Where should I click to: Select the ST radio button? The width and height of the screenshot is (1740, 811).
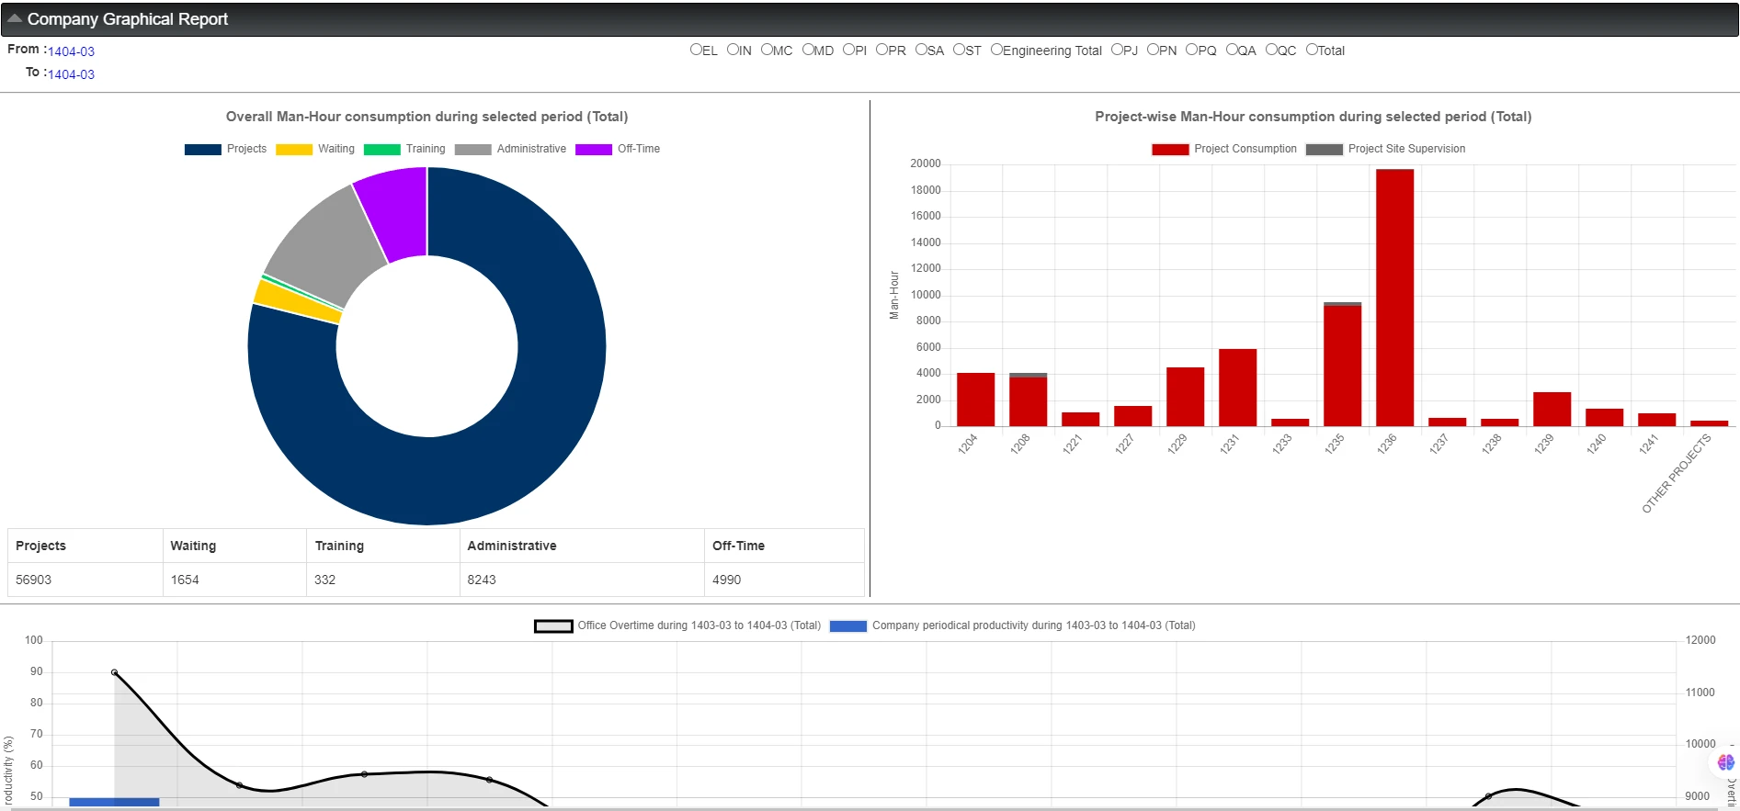click(x=959, y=50)
